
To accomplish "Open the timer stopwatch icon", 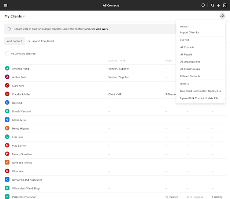I will tap(203, 6).
